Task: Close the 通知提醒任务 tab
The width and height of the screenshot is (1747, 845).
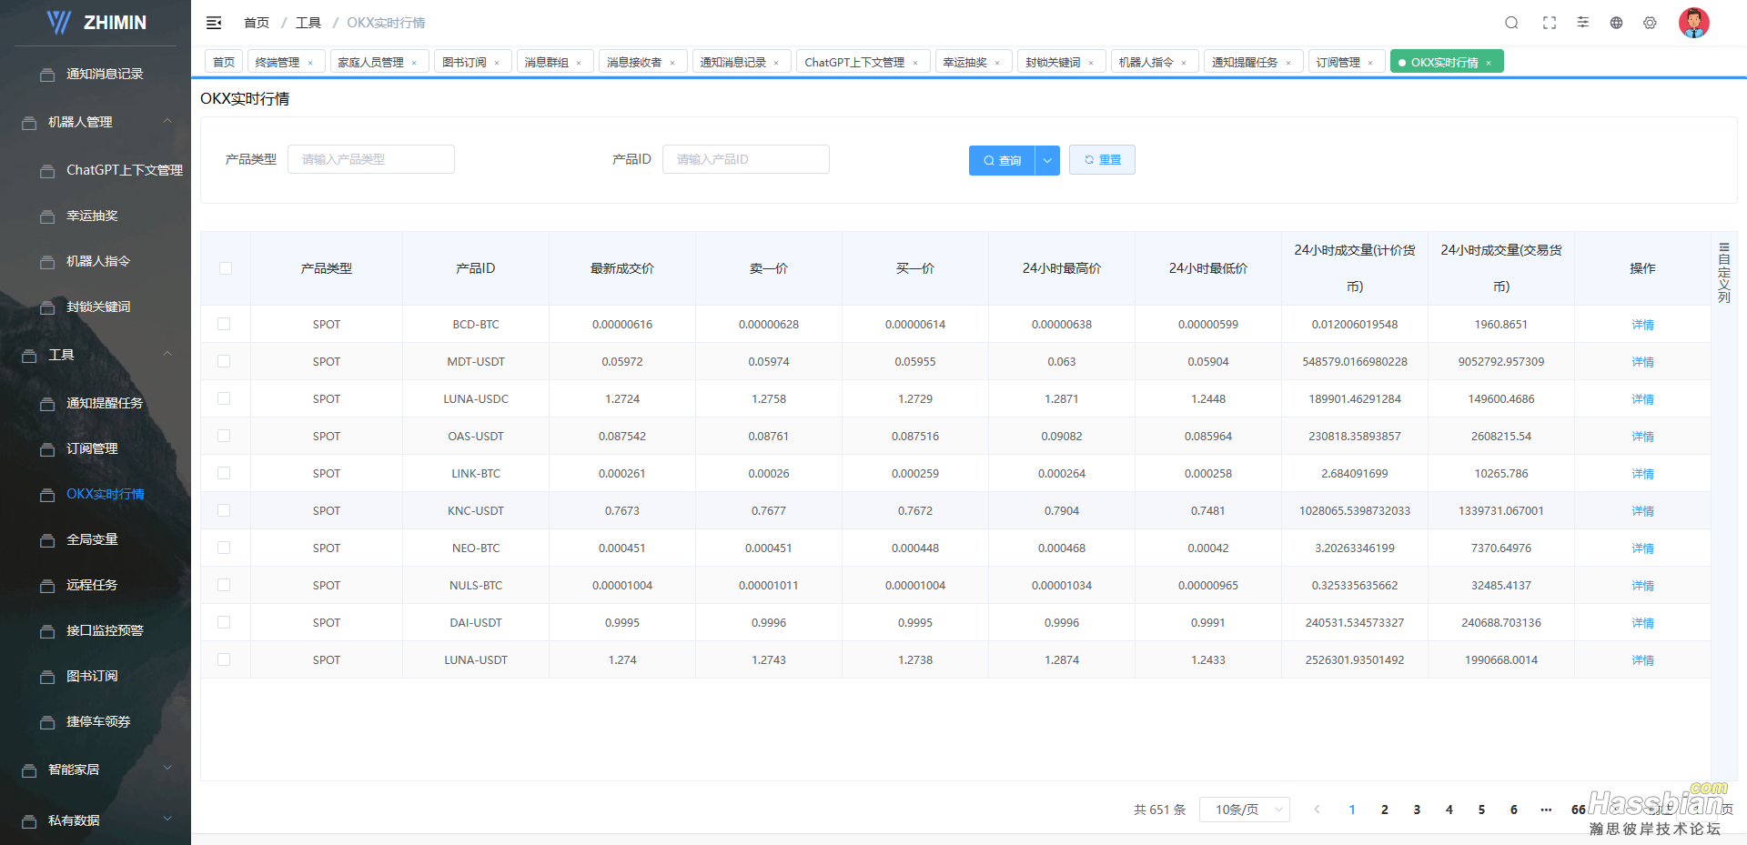Action: point(1288,63)
